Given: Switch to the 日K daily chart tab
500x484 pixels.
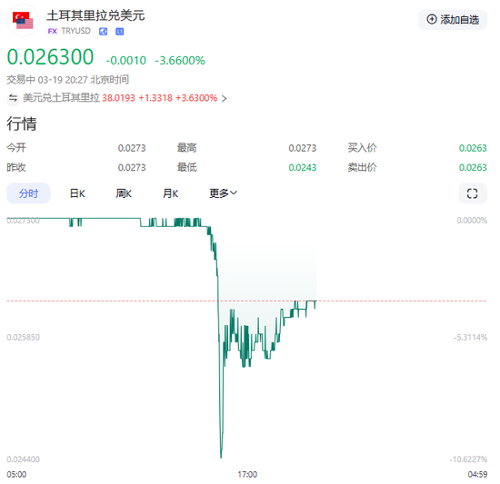Looking at the screenshot, I should pos(77,193).
